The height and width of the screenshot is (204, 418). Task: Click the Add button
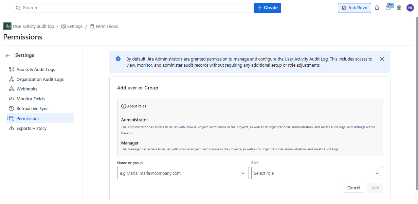[x=375, y=188]
